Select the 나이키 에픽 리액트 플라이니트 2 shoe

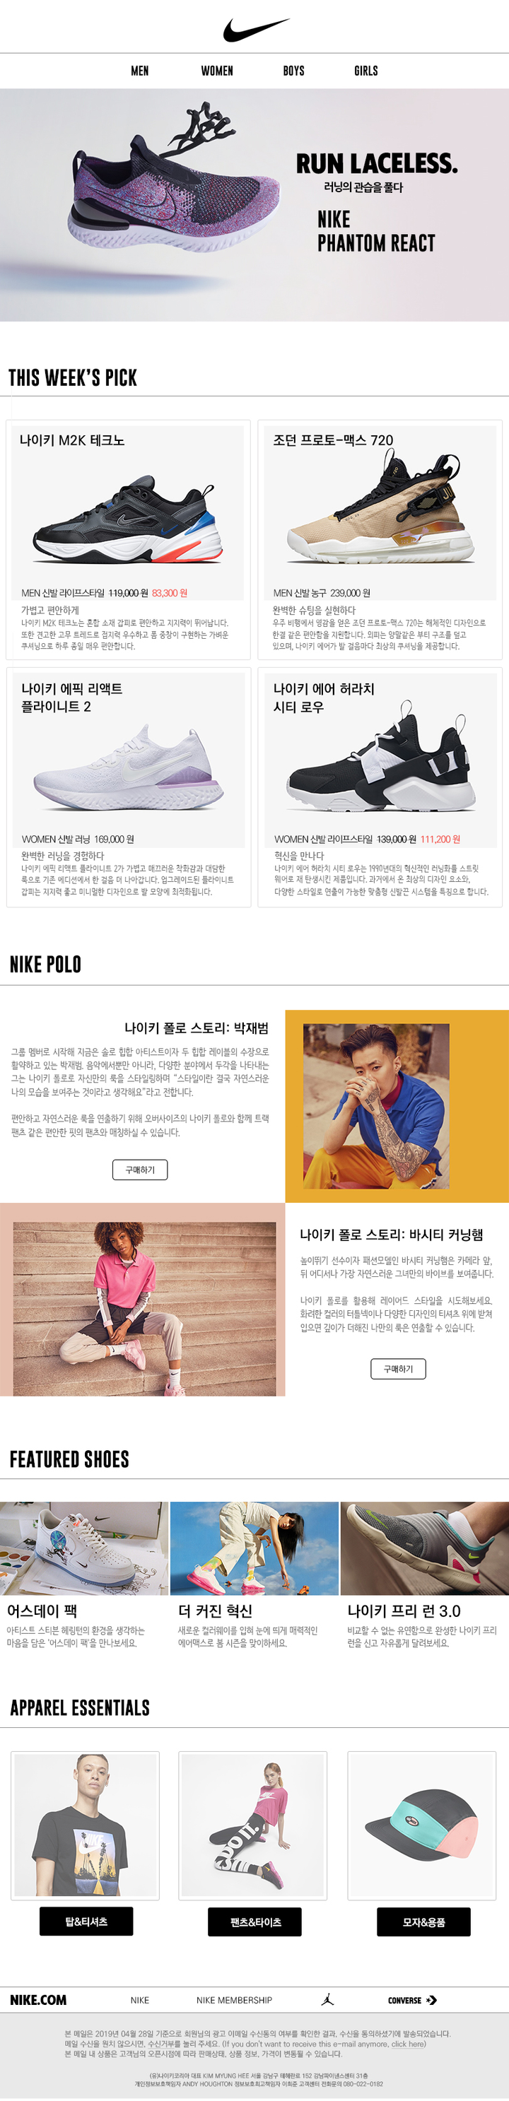[x=129, y=787]
